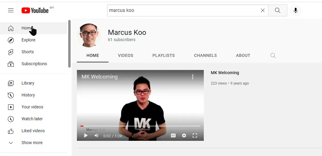Click the Explore compass icon
The image size is (322, 156).
(x=11, y=40)
